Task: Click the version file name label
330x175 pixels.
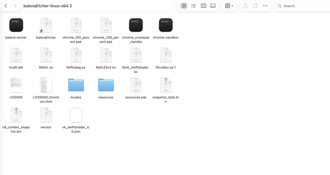Action: [46, 127]
